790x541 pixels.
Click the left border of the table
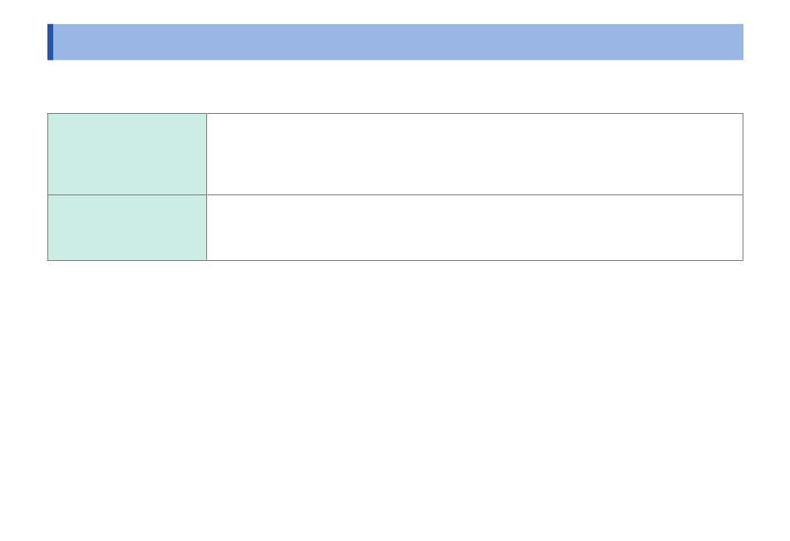(x=48, y=187)
